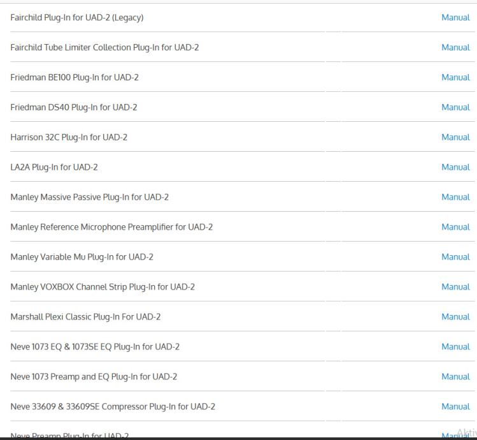Screen dimensions: 477x440
Task: Click the Marshall Plexi Classic Plug-In title
Action: click(85, 317)
